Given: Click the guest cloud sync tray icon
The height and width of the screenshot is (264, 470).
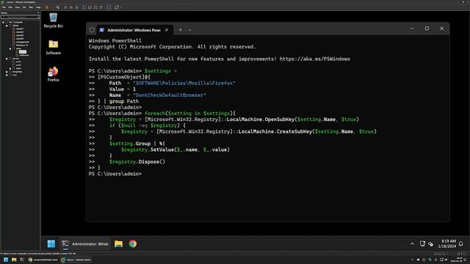Looking at the screenshot, I should click(431, 244).
